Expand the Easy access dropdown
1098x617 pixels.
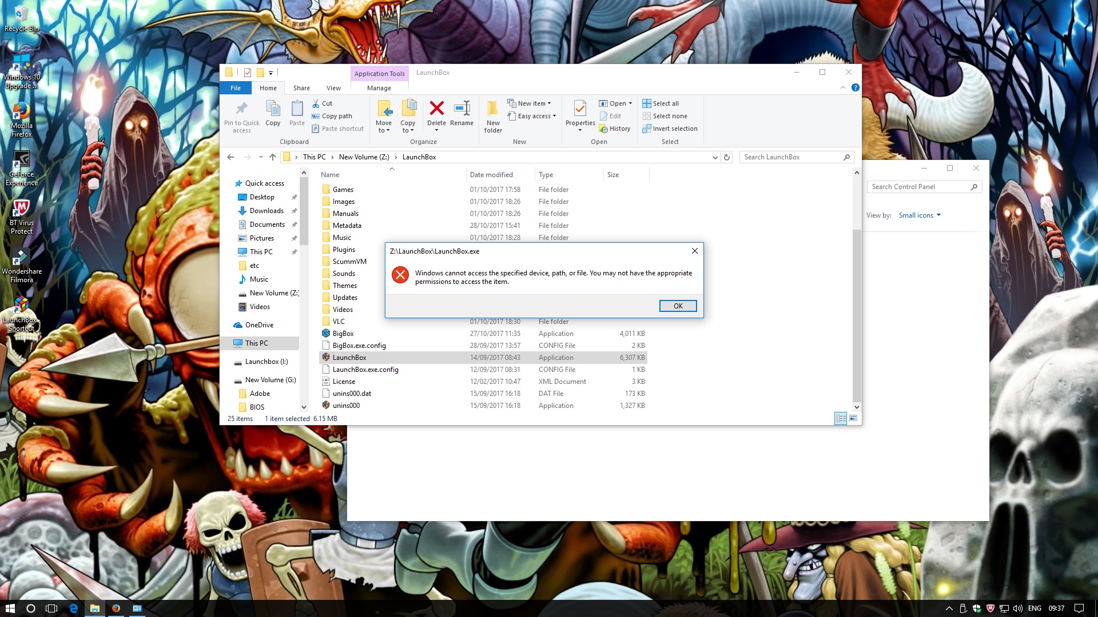click(531, 116)
